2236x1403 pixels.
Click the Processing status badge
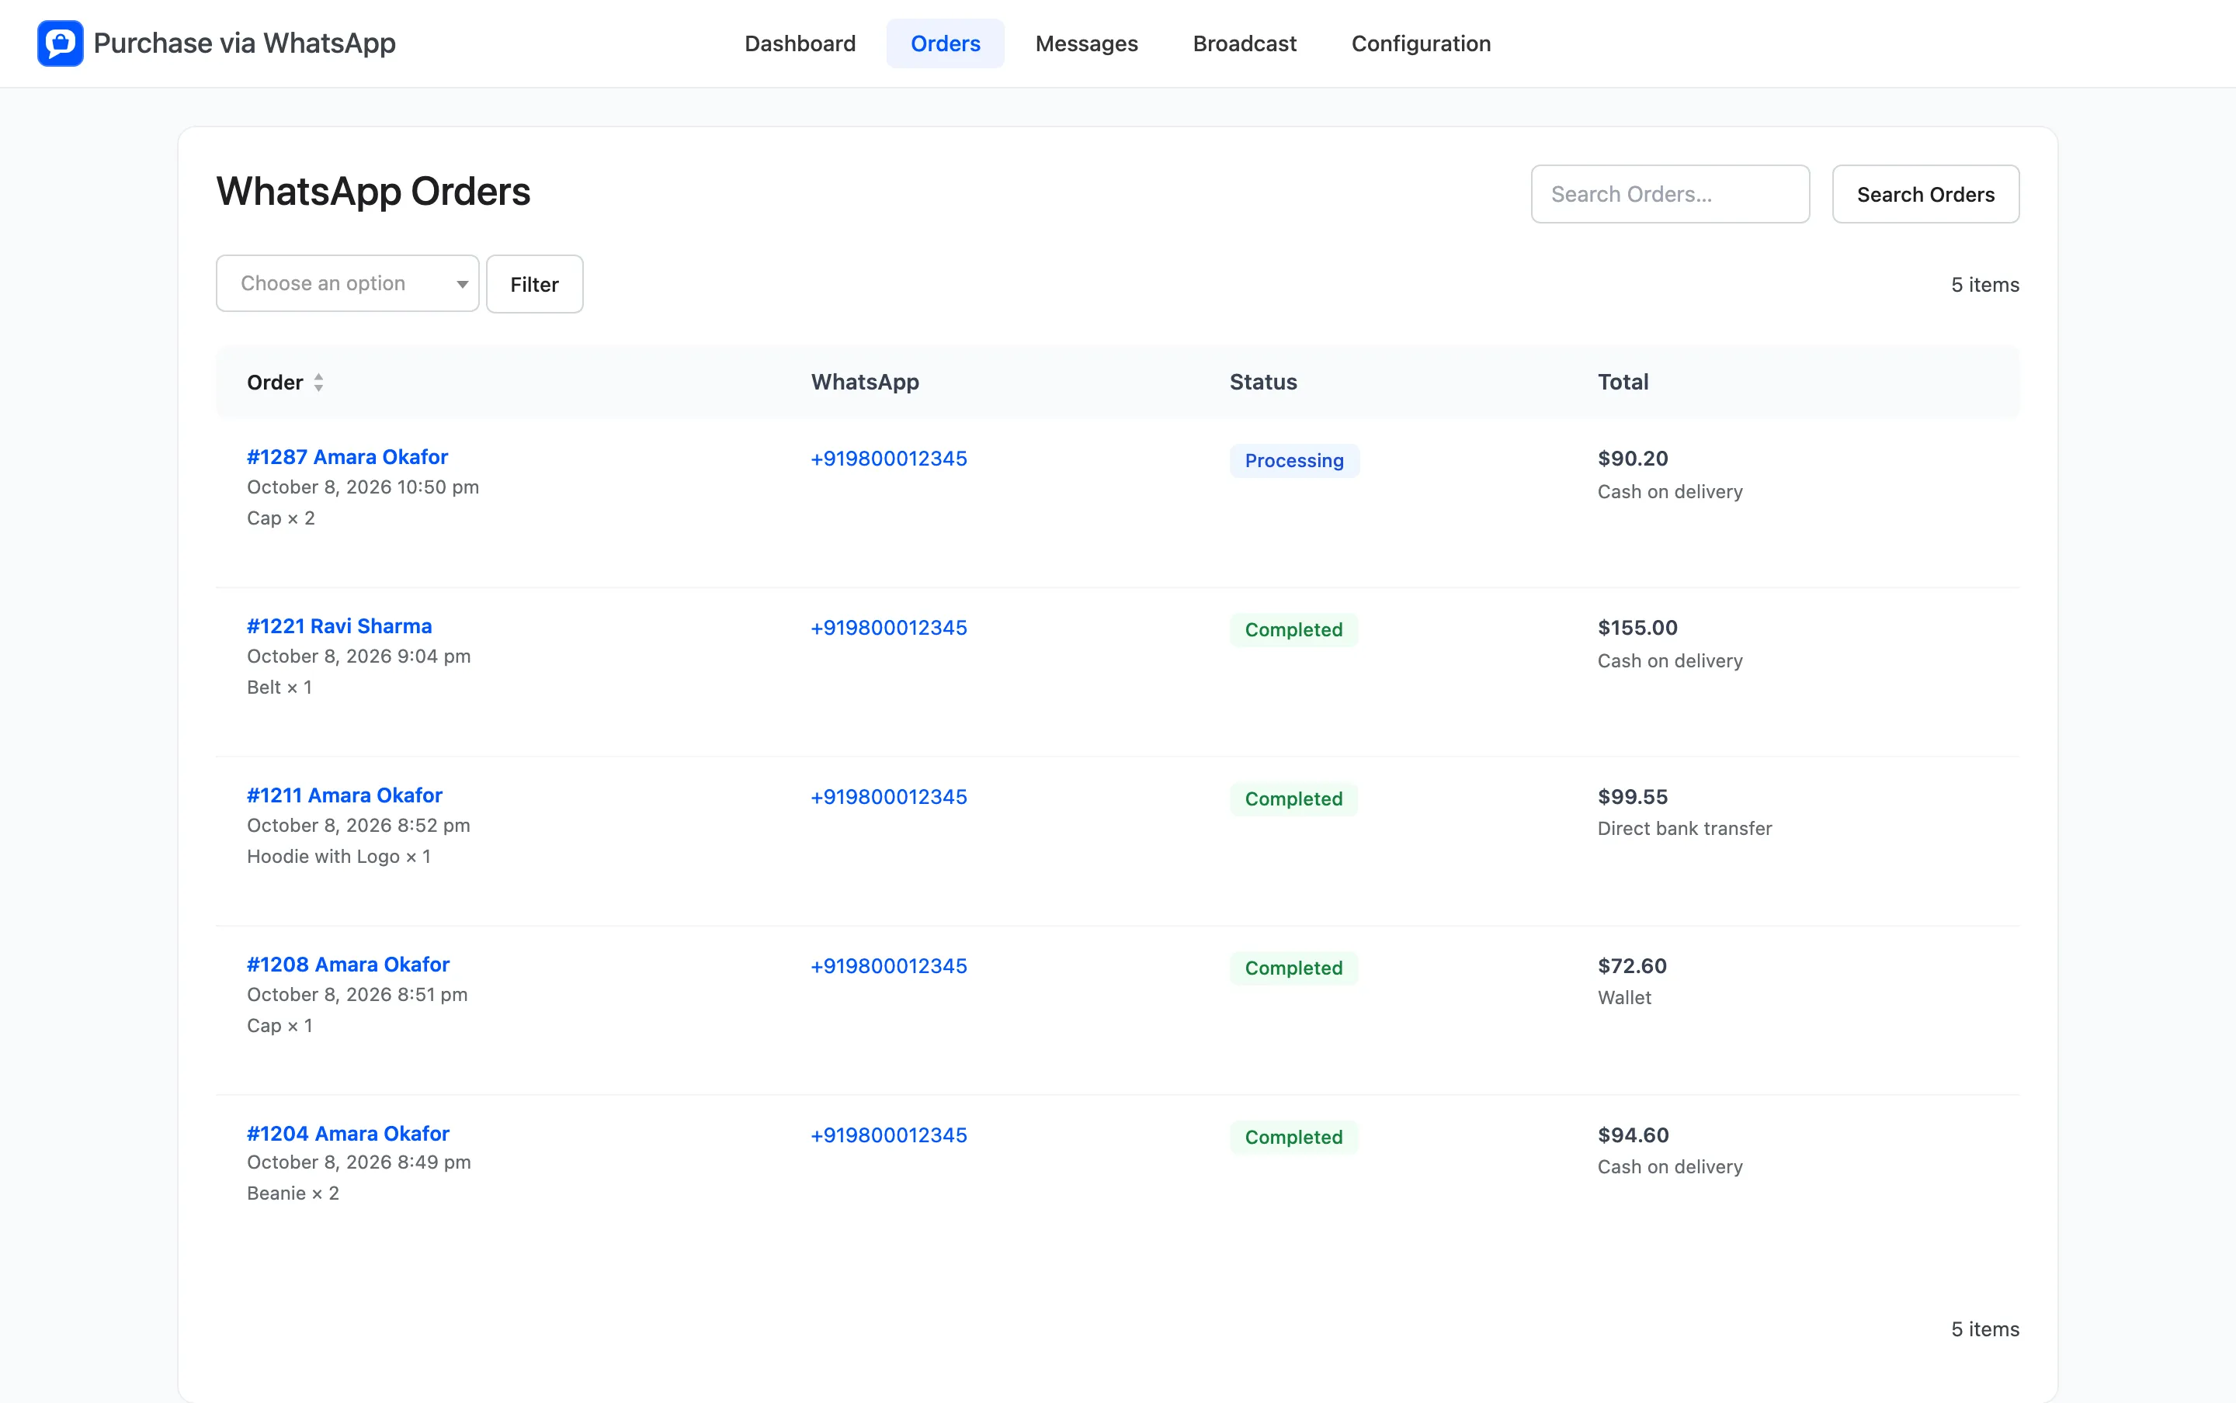coord(1294,460)
